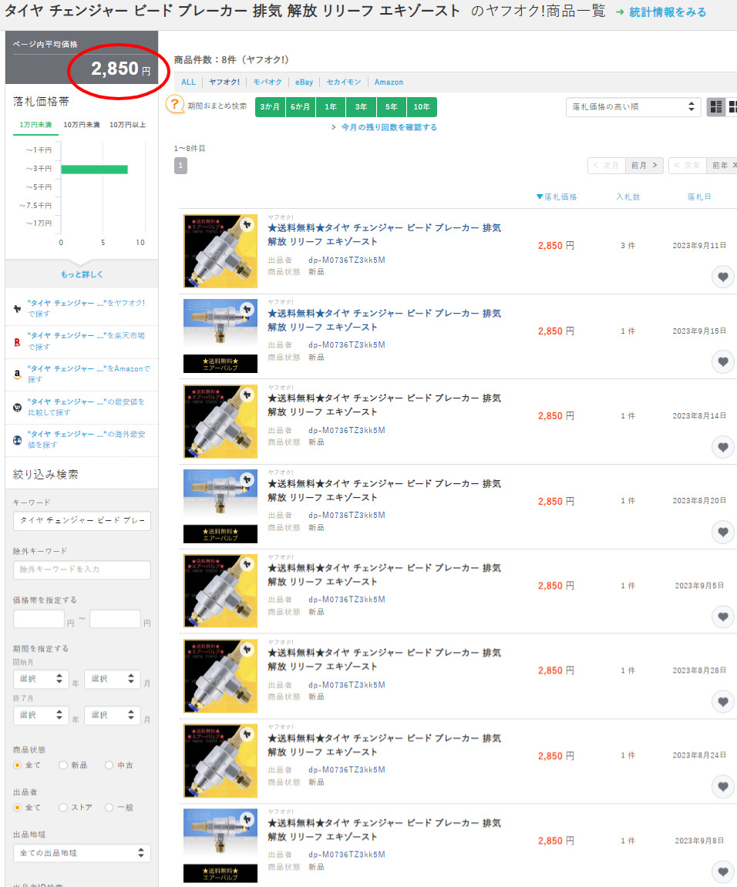
Task: Click the green price distribution bar
Action: pyautogui.click(x=94, y=169)
